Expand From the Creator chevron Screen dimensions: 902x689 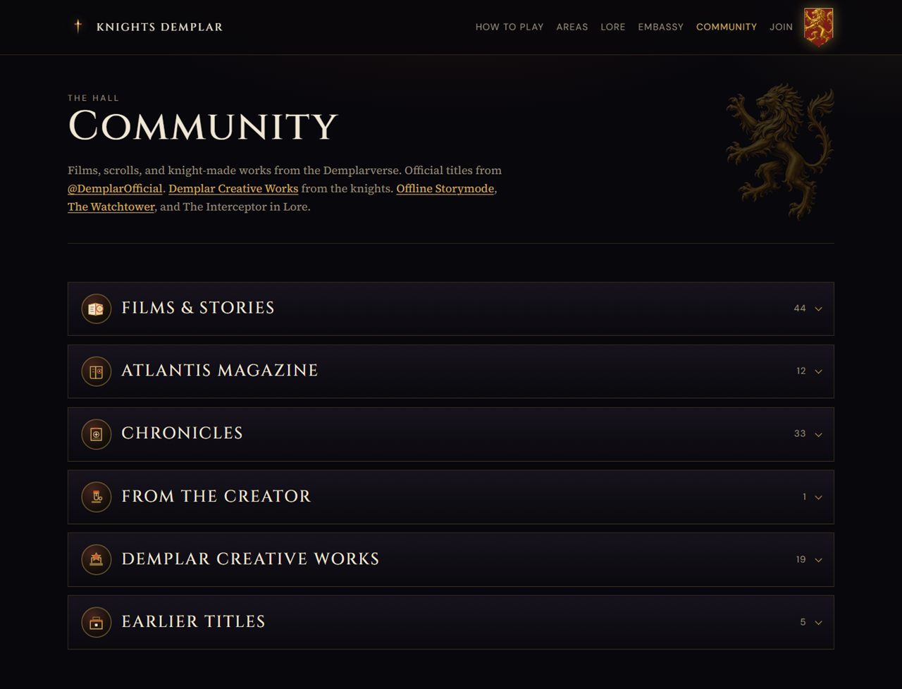point(818,497)
